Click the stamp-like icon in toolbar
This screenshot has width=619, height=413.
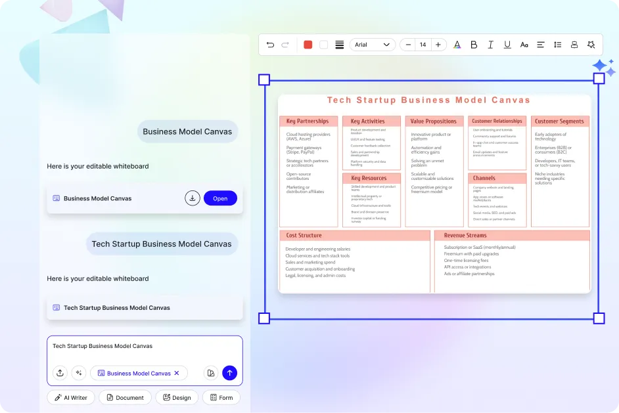574,45
